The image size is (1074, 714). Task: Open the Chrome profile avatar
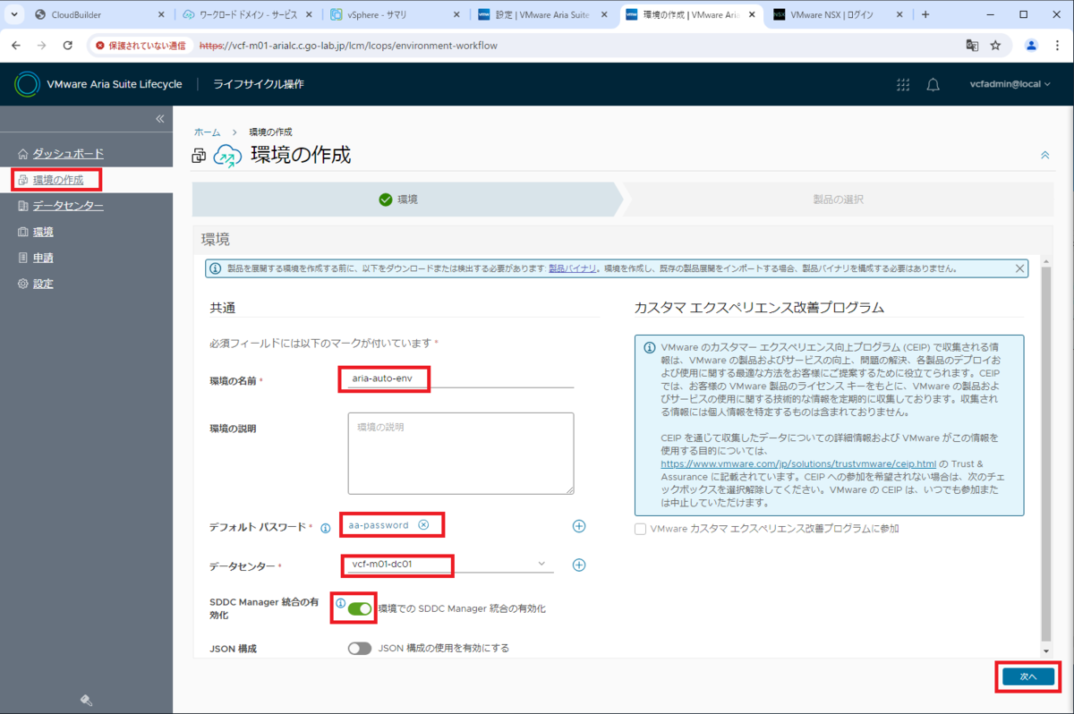pos(1031,45)
